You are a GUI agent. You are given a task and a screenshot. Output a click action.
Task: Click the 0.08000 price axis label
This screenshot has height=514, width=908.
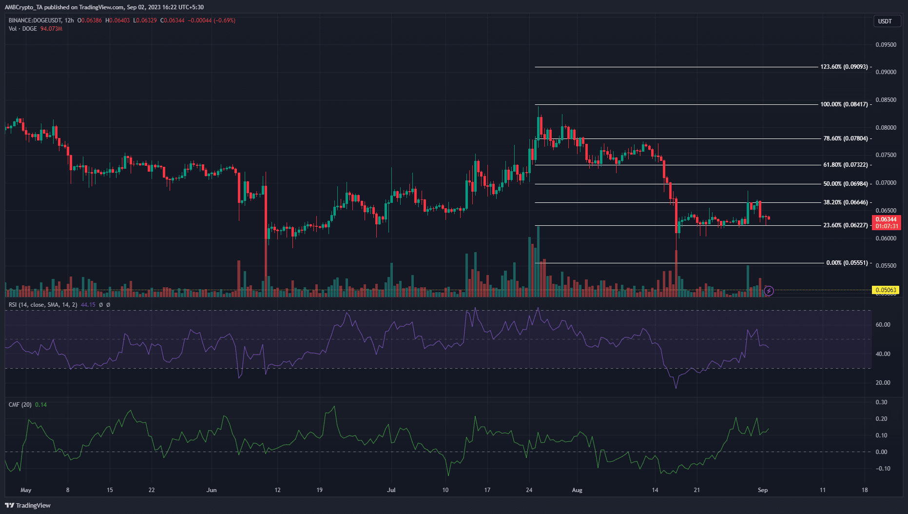pyautogui.click(x=886, y=128)
